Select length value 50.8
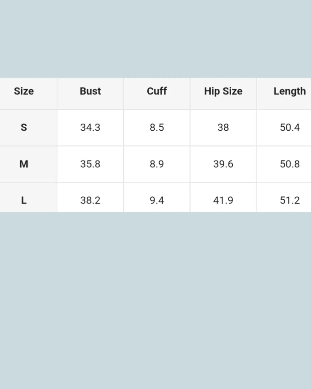Viewport: 311px width, 389px height. [290, 164]
